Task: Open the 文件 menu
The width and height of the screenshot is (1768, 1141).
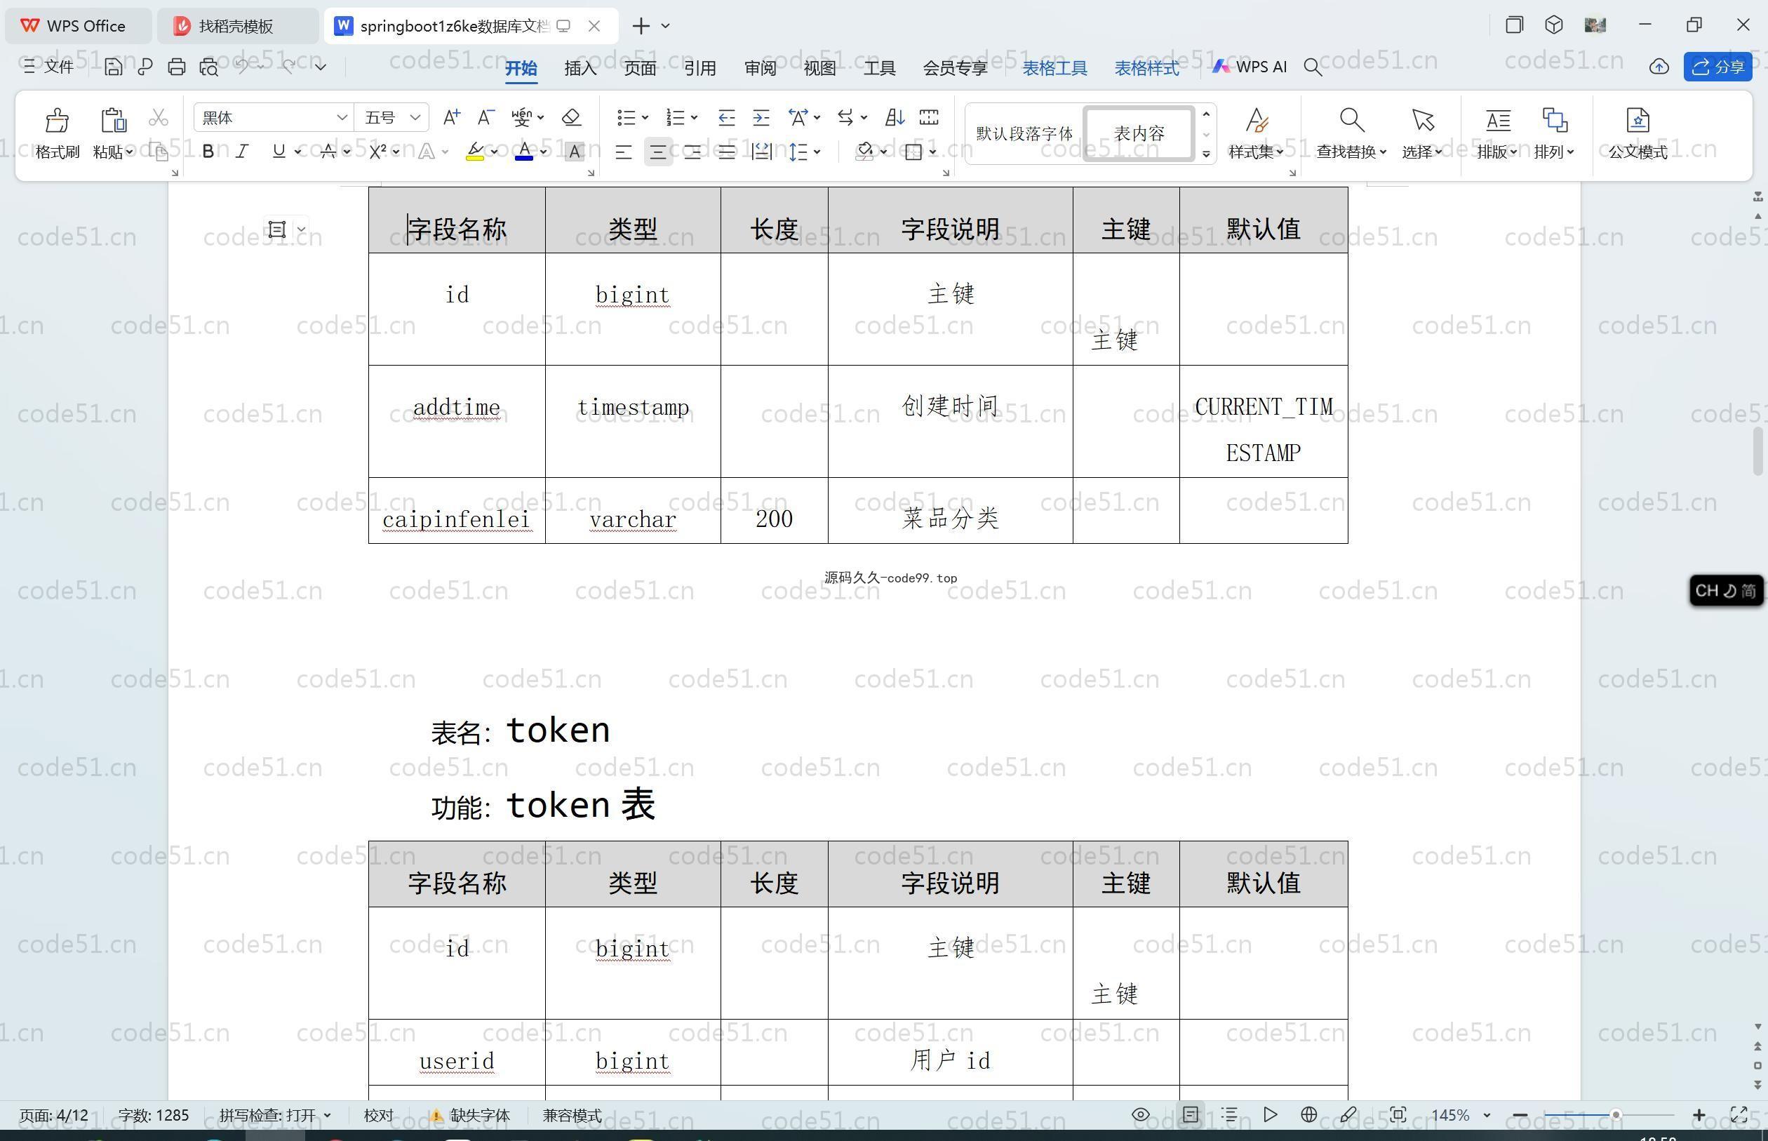Action: [x=49, y=67]
